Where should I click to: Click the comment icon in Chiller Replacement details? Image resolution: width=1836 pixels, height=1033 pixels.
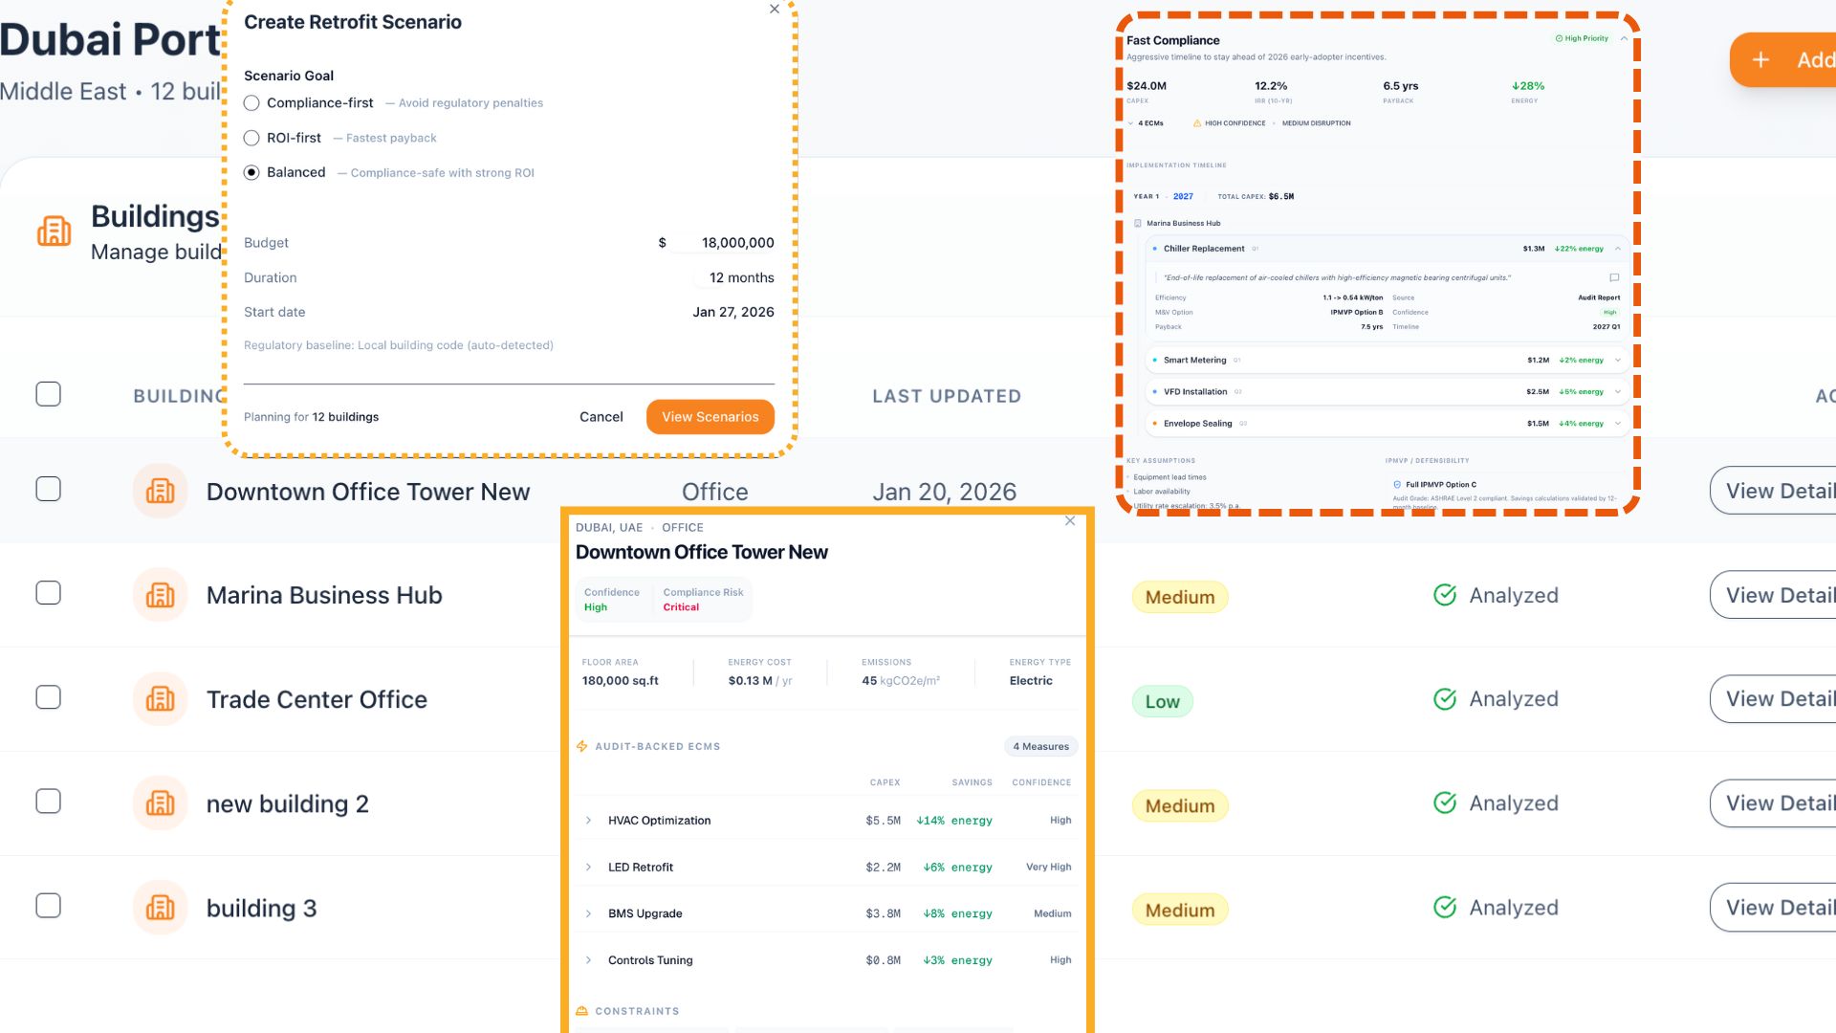point(1614,277)
